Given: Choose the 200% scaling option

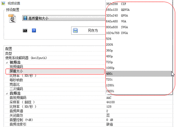Looking at the screenshot, I should [x=110, y=45].
